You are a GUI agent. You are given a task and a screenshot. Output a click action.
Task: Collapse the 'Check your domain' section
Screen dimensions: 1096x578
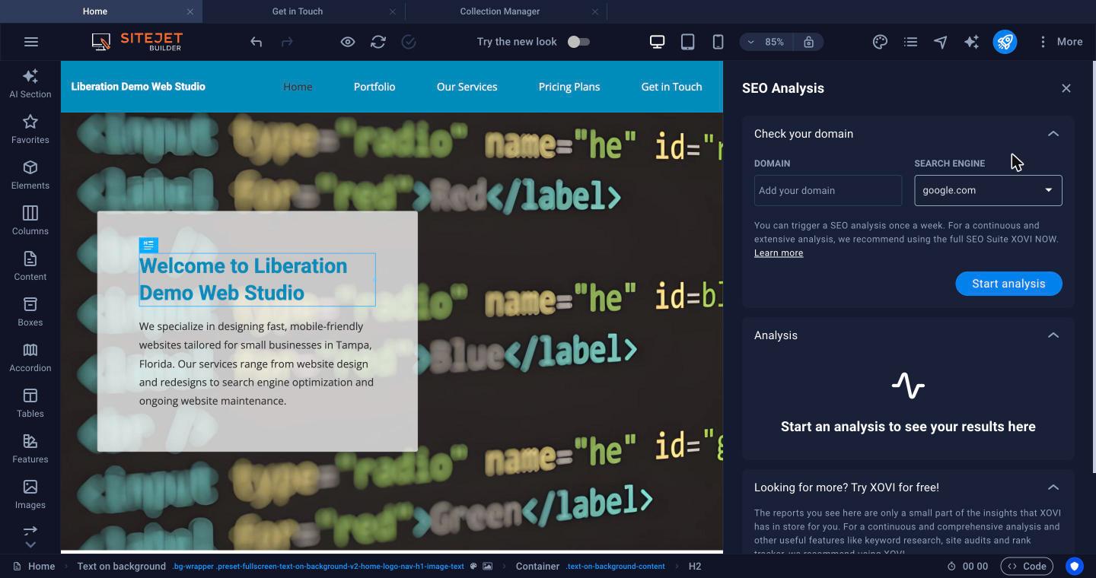coord(1053,134)
